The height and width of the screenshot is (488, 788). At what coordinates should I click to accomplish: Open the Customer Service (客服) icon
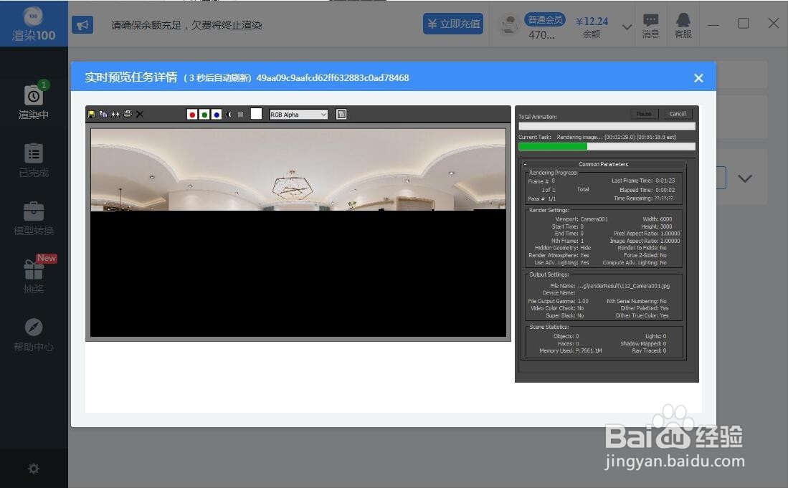[683, 25]
